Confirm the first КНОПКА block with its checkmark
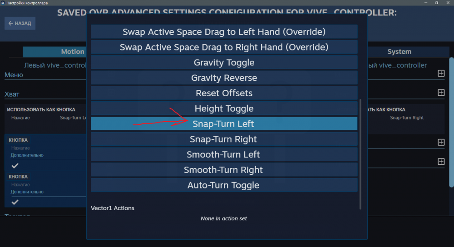454x247 pixels. tap(15, 166)
